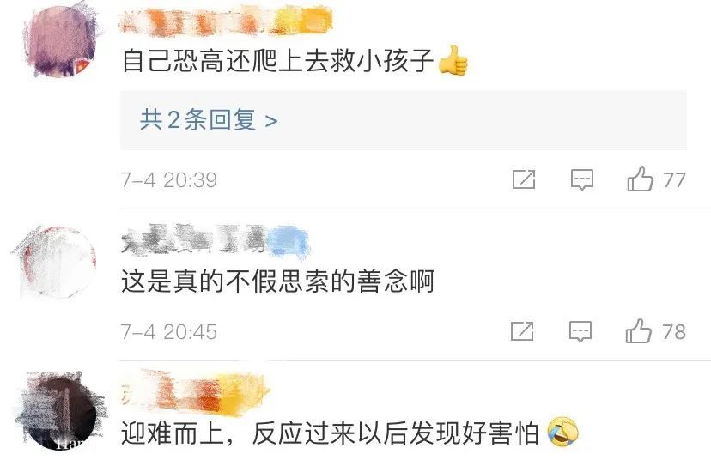Click the chevron arrow after 共2条回复
Viewport: 711px width, 460px height.
click(271, 121)
